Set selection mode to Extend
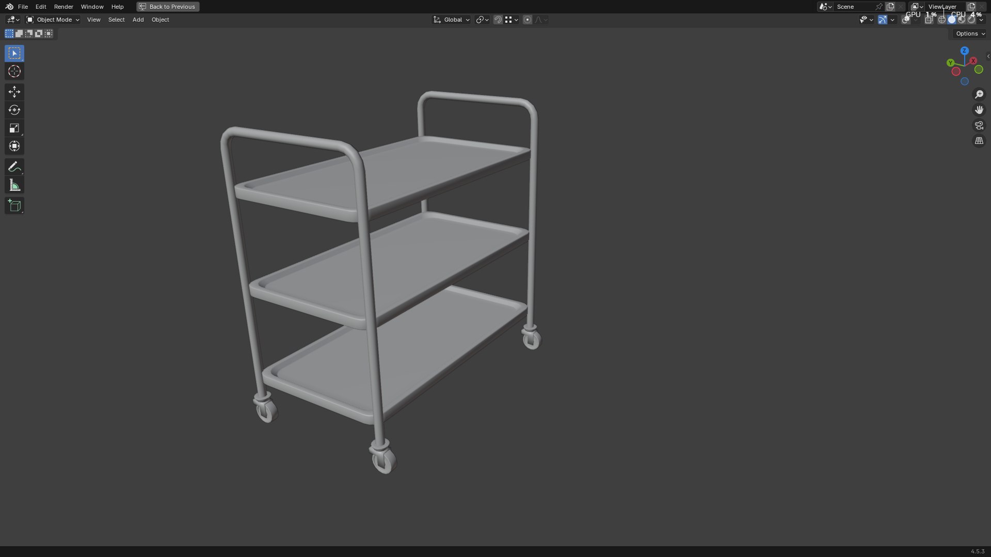Image resolution: width=991 pixels, height=557 pixels. (x=19, y=34)
